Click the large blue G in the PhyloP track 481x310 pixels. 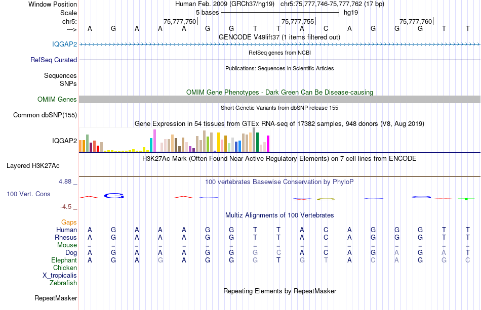click(114, 196)
